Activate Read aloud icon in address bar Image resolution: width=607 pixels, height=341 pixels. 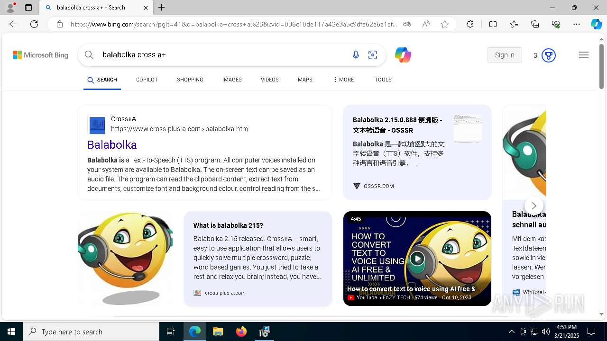[426, 24]
